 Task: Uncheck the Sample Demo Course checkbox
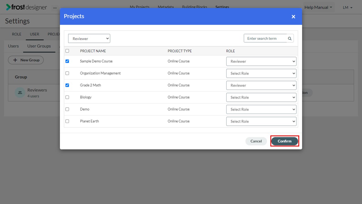pos(67,61)
